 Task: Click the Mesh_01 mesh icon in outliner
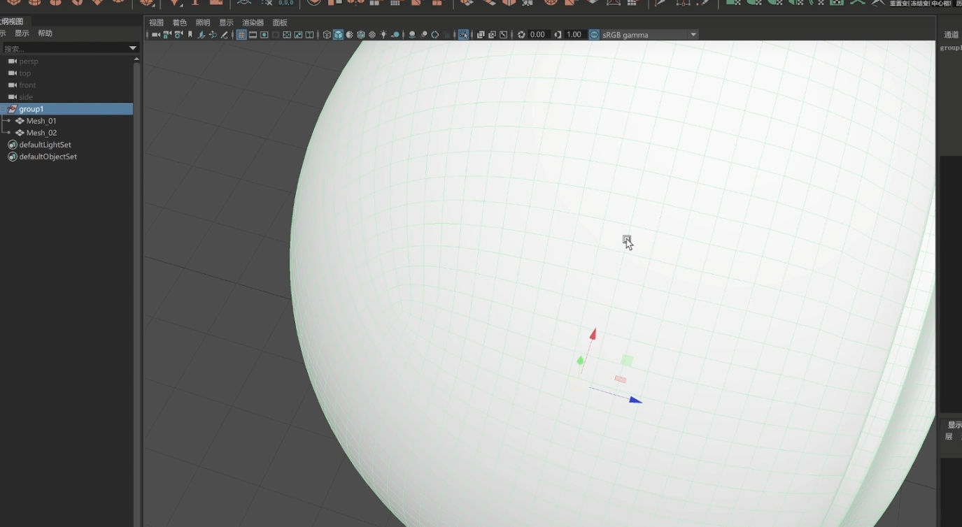20,121
